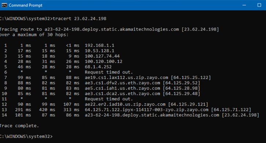Maximize the Command Prompt window
The height and width of the screenshot is (143, 266).
pos(259,5)
